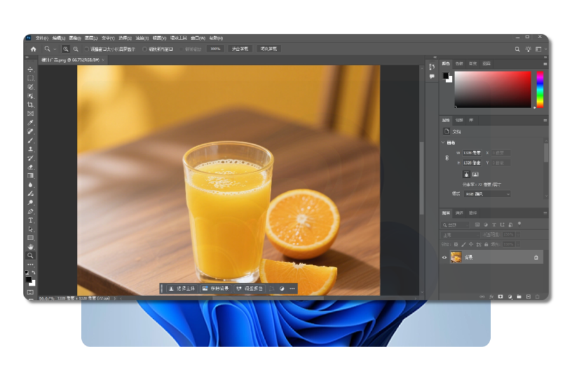Click the remove background button in contextual taskbar
The image size is (572, 381).
(x=215, y=289)
